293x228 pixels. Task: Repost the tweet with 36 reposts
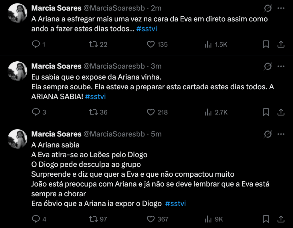click(x=93, y=112)
